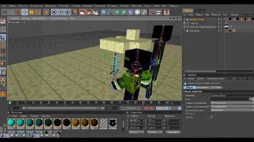The height and width of the screenshot is (142, 254).
Task: Click the timeline preview range slider bar
Action: coord(63,108)
